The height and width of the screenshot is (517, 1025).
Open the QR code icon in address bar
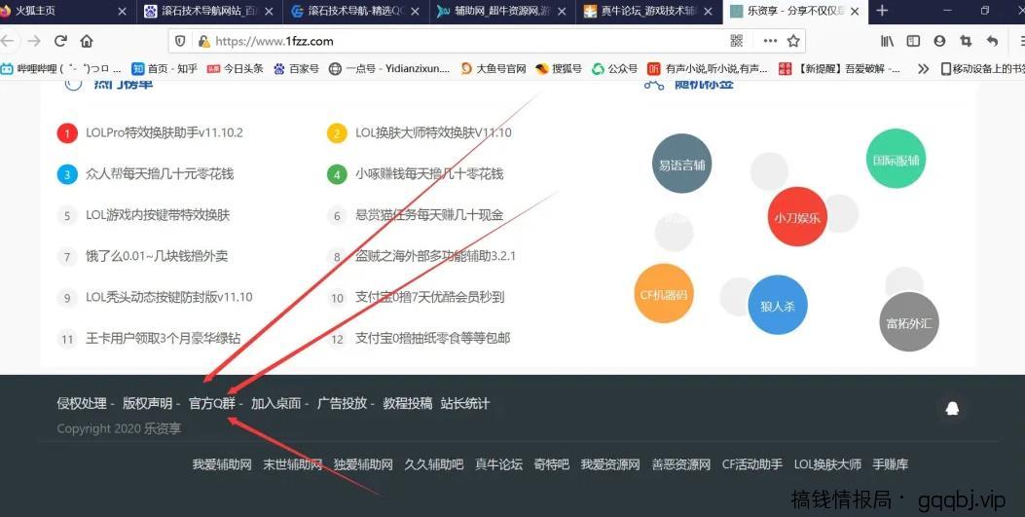click(737, 41)
